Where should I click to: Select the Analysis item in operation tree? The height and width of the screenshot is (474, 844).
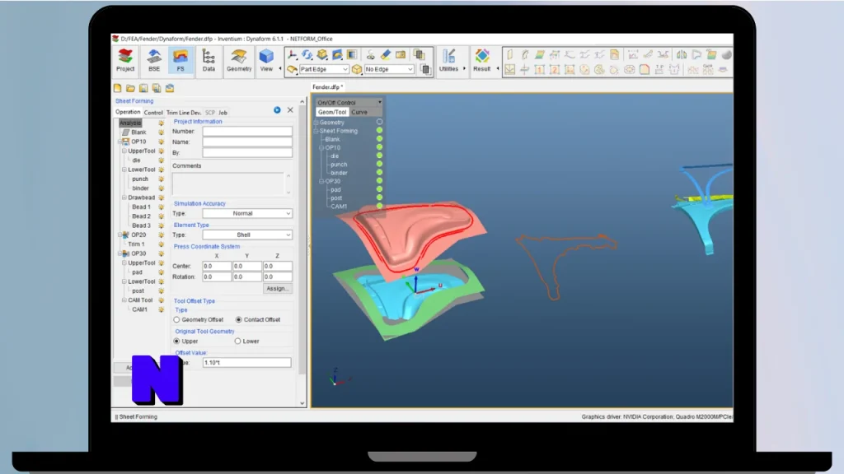130,123
